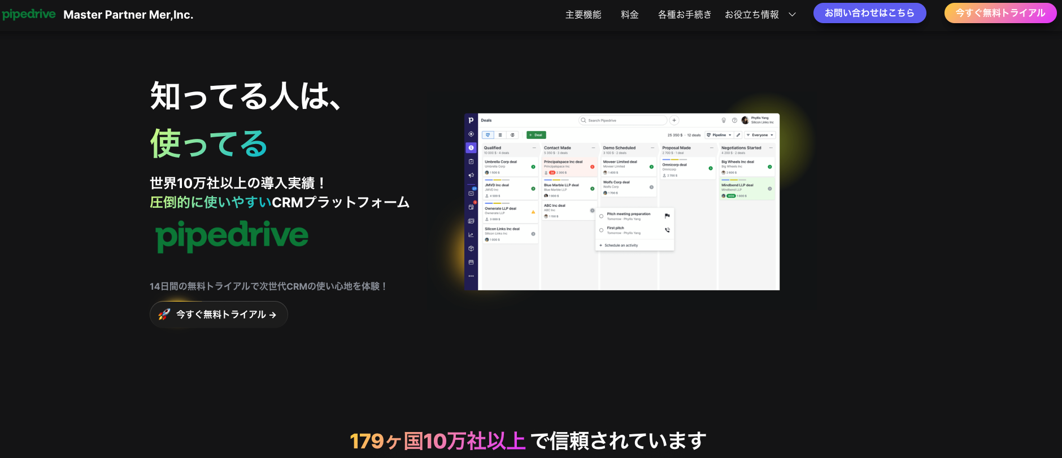1062x458 pixels.
Task: Open the Umbrella Corp deal card
Action: tap(510, 167)
